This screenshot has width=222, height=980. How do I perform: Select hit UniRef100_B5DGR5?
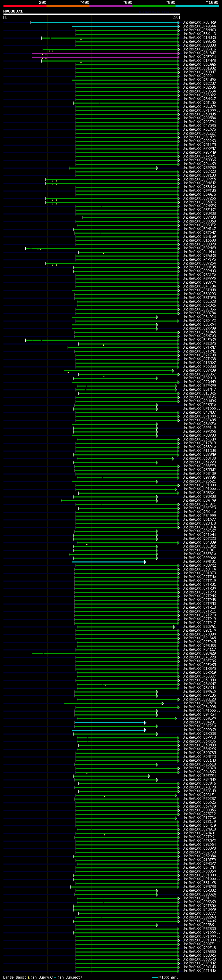point(199,955)
